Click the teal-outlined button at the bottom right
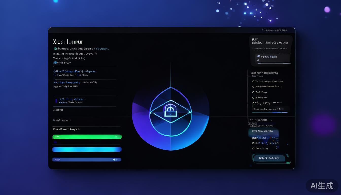 click(x=269, y=158)
